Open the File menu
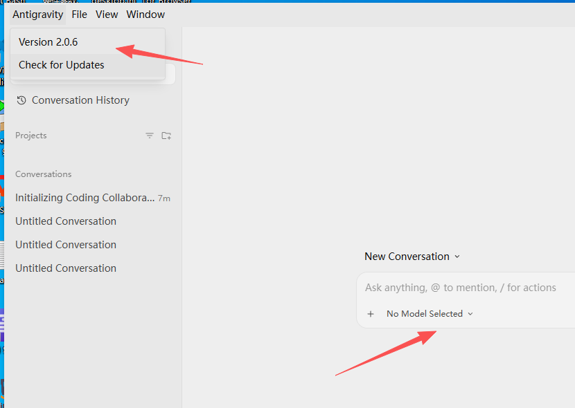The width and height of the screenshot is (575, 408). click(79, 15)
